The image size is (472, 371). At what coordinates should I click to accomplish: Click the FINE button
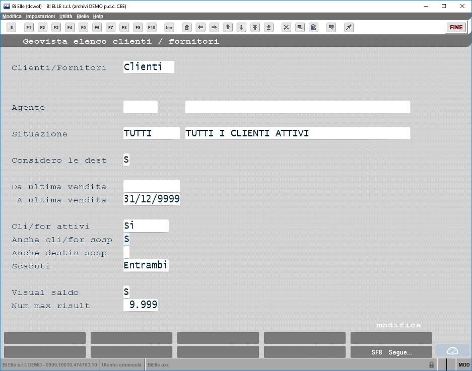click(456, 27)
